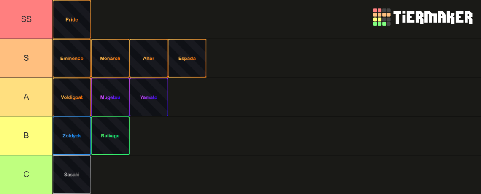Click the SS tier label
The width and height of the screenshot is (481, 194).
pos(27,19)
